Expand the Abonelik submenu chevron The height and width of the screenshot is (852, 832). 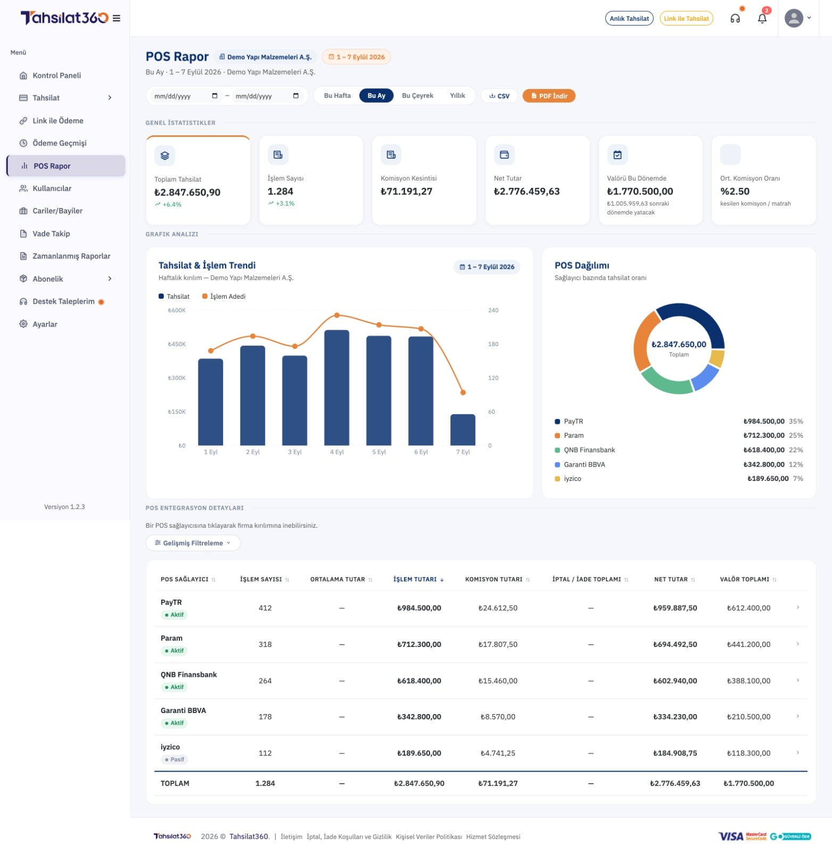point(110,279)
